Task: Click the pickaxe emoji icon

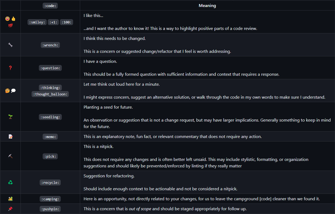Action: (10, 156)
